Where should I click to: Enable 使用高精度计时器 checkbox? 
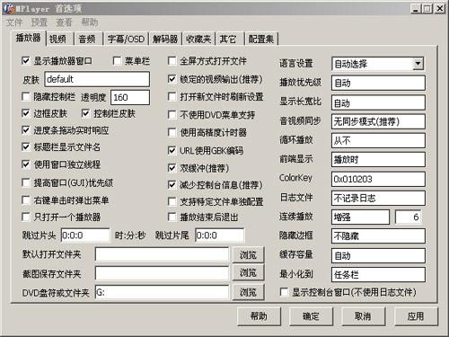click(x=172, y=132)
